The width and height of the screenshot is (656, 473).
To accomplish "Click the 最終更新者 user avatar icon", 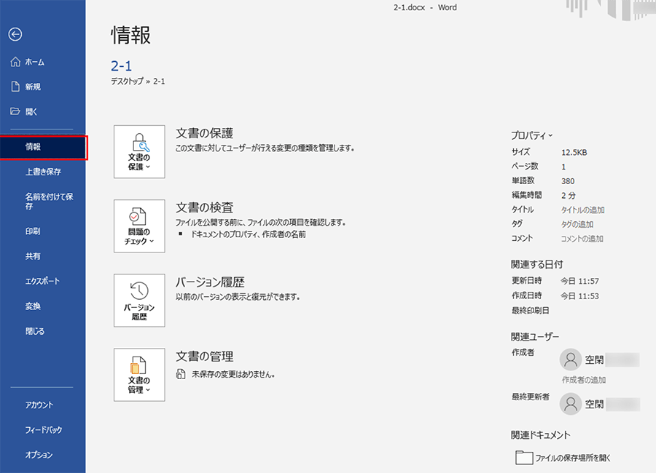I will (570, 404).
